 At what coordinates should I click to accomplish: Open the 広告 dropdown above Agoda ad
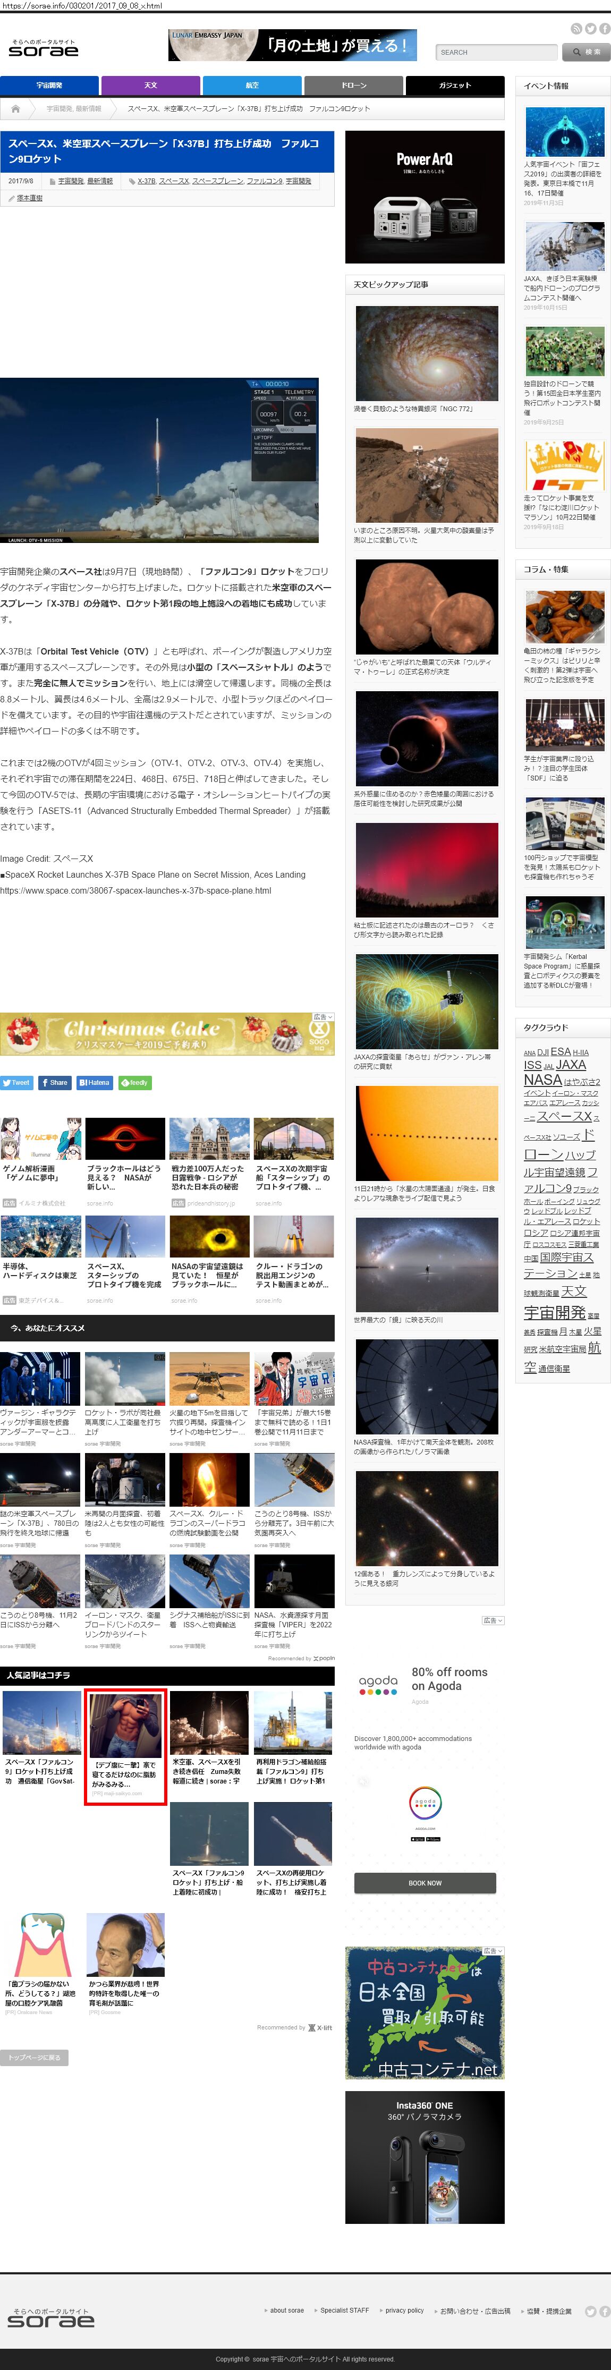click(493, 1620)
